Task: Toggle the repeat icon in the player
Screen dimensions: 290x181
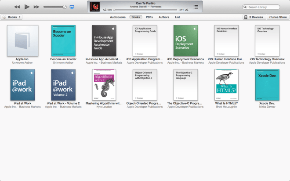Action: point(105,9)
